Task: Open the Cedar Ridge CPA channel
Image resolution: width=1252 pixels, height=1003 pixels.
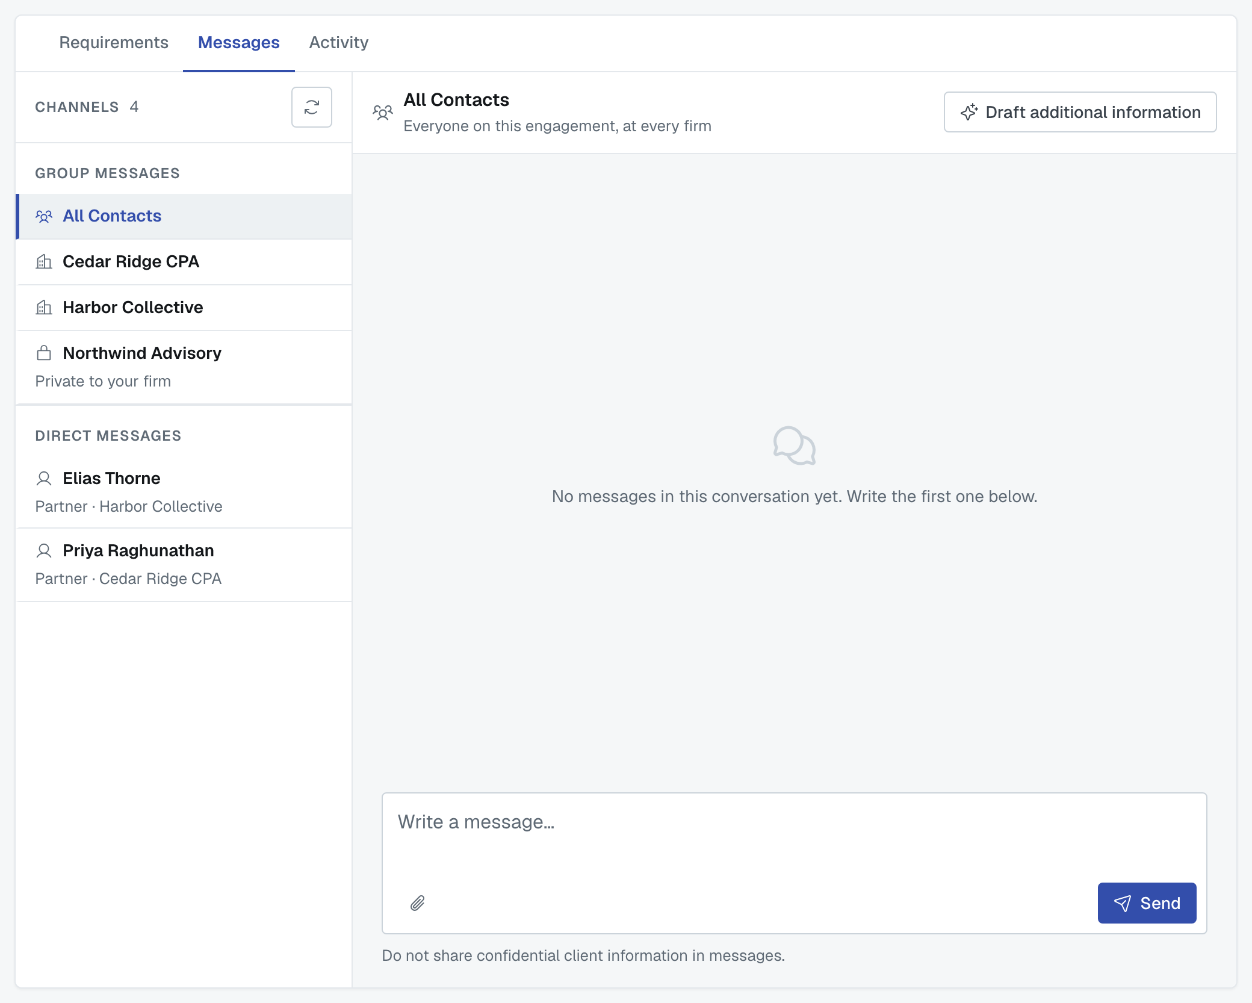Action: tap(184, 262)
